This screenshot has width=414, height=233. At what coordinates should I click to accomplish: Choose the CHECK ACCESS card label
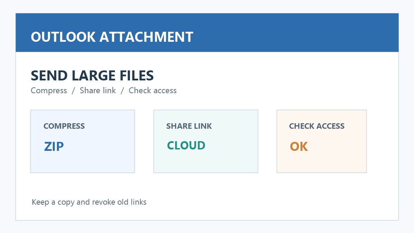point(317,126)
